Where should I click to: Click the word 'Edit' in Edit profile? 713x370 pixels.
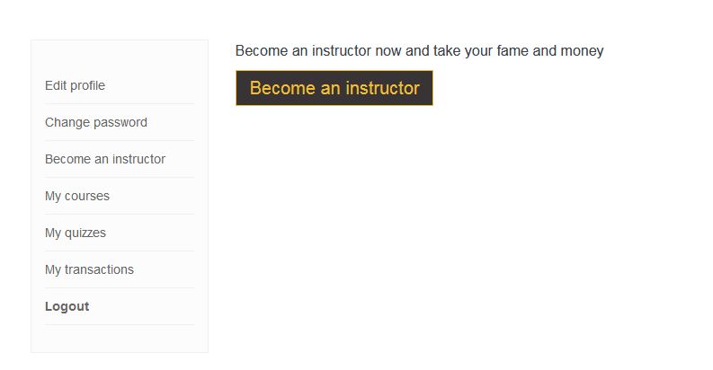(x=56, y=85)
